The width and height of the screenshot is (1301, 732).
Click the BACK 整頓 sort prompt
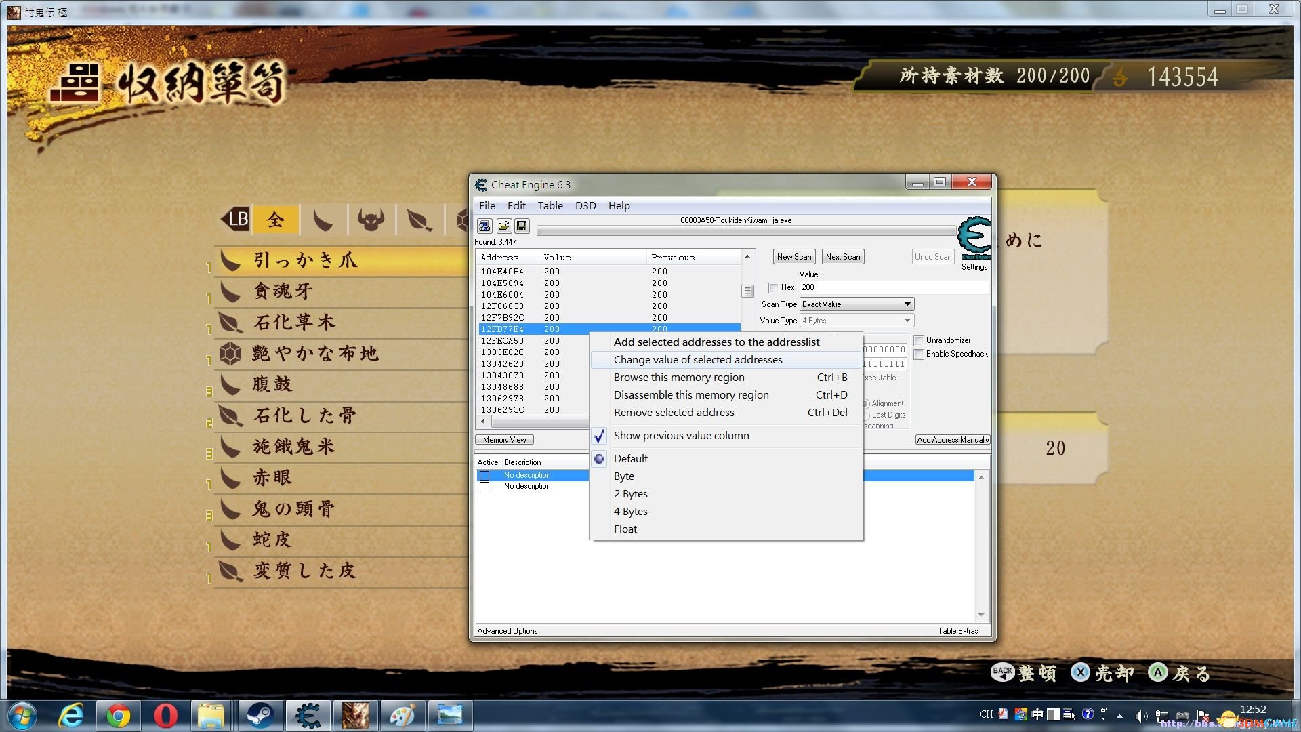pyautogui.click(x=1023, y=673)
